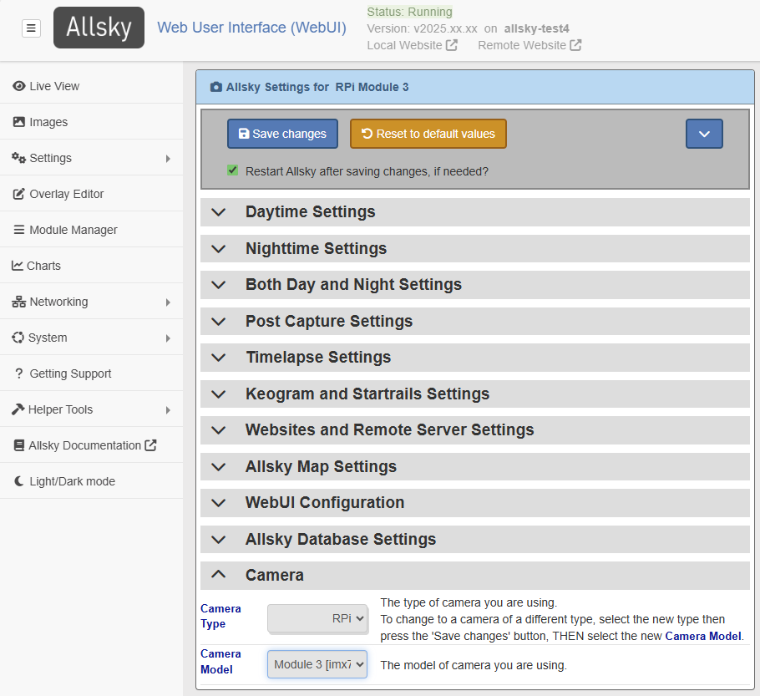
Task: Open the Camera Model dropdown
Action: coord(317,663)
